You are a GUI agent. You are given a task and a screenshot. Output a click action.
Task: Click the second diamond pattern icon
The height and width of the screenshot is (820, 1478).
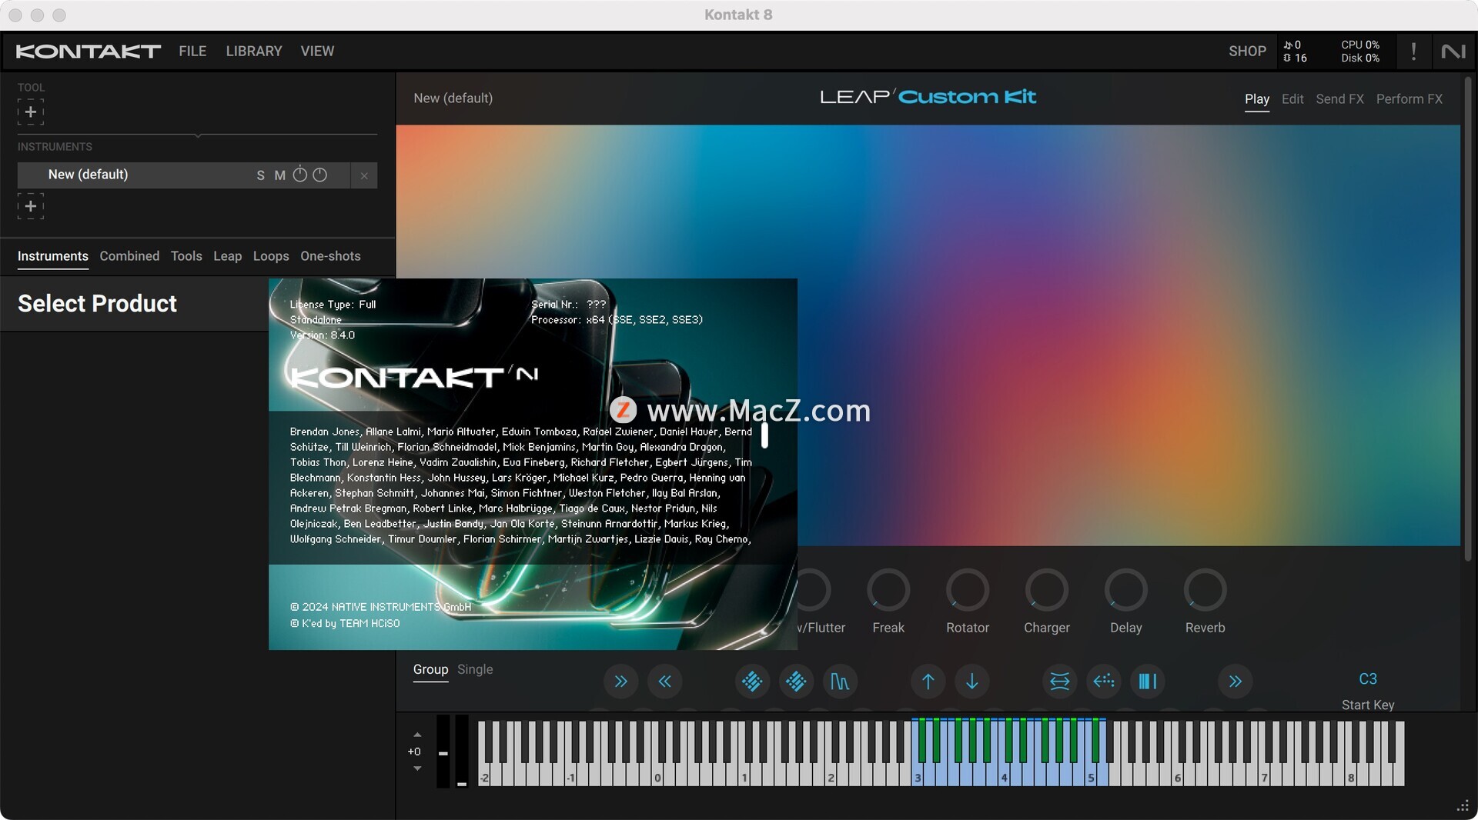click(796, 682)
